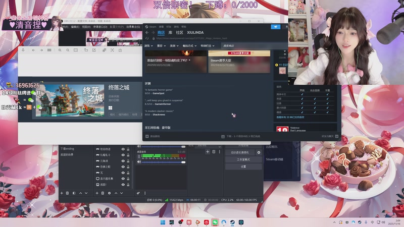Expand 浏览 dropdown in Steam store nav
This screenshot has height=227, width=404.
[x=148, y=46]
